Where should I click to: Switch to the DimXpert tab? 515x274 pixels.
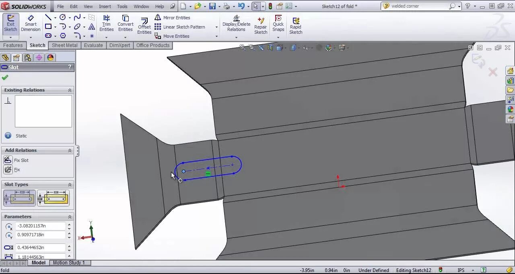pyautogui.click(x=120, y=45)
